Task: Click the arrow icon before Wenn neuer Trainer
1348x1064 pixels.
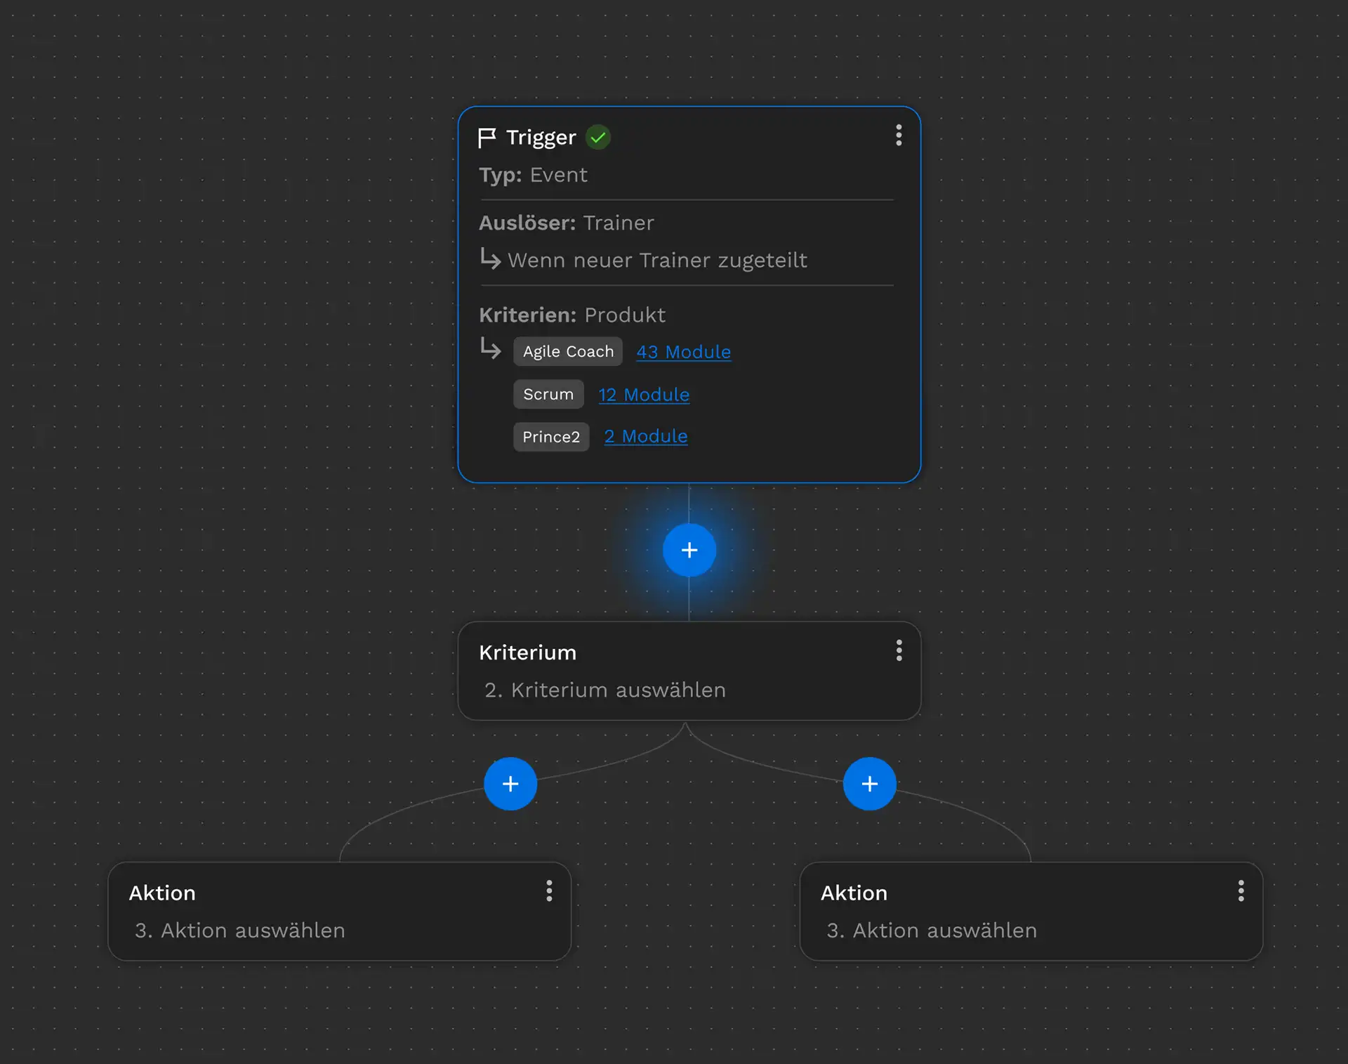Action: (490, 258)
